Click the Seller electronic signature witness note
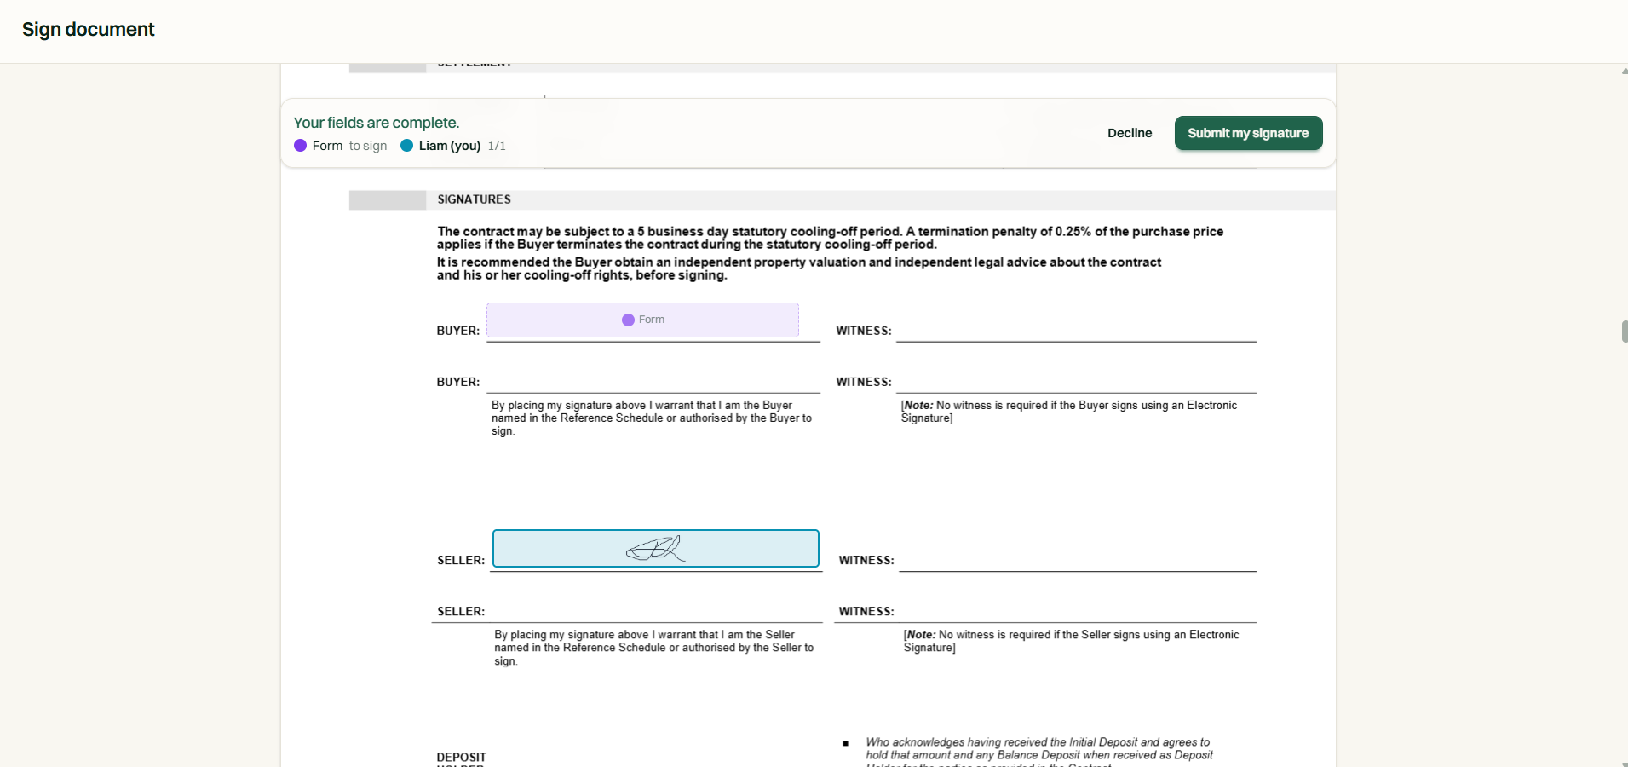The height and width of the screenshot is (767, 1628). [1072, 641]
